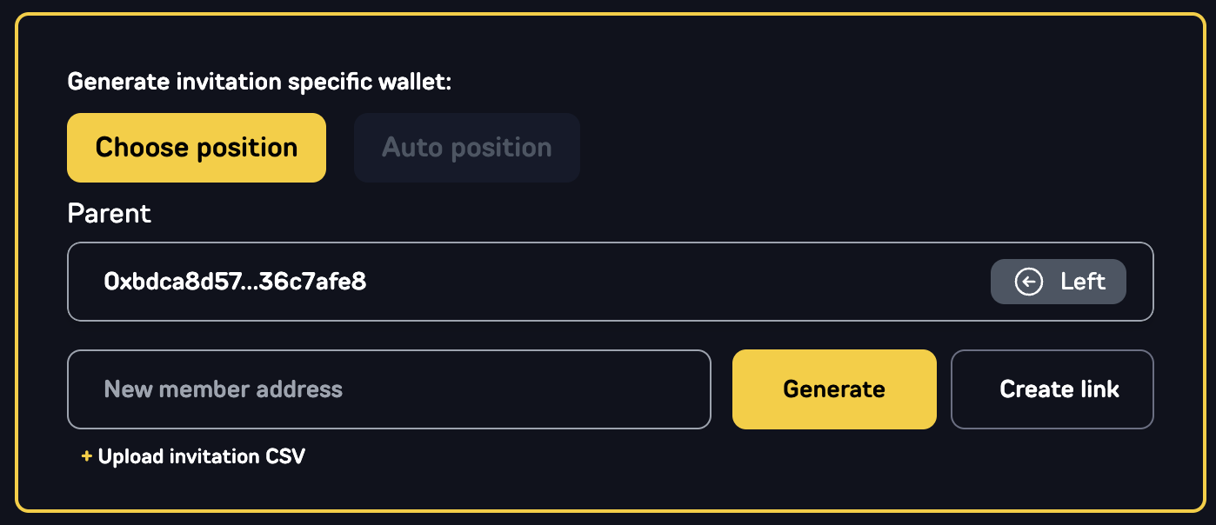
Task: Click the 'Choose position' text label
Action: pos(197,148)
